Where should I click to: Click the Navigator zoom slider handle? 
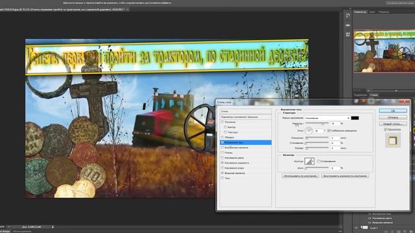[x=396, y=91]
